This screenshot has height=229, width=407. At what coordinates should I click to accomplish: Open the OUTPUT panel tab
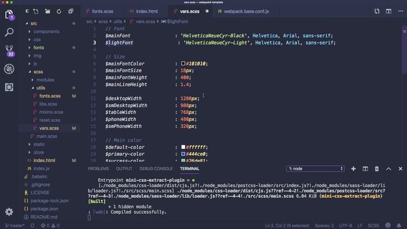[x=124, y=169]
